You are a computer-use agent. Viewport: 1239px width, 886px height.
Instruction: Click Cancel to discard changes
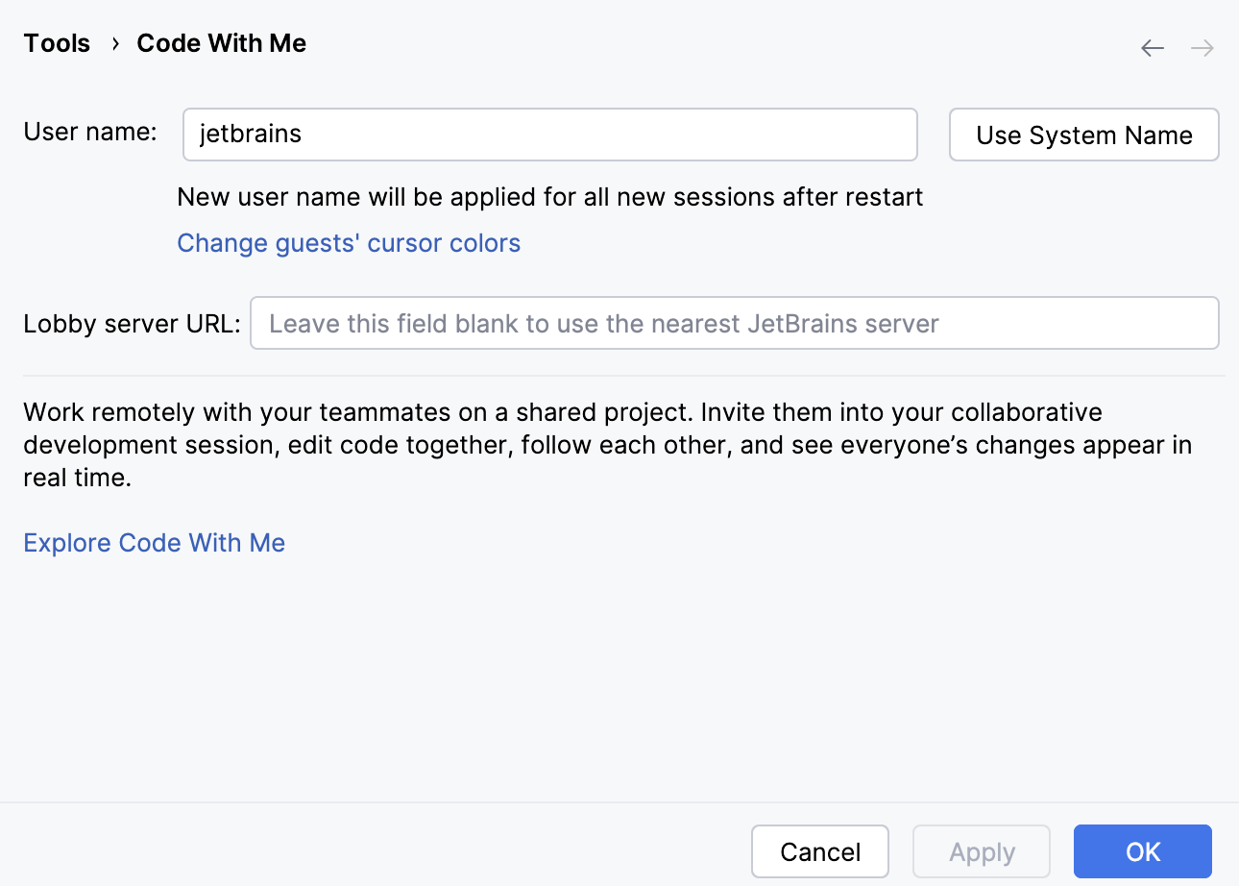tap(819, 851)
